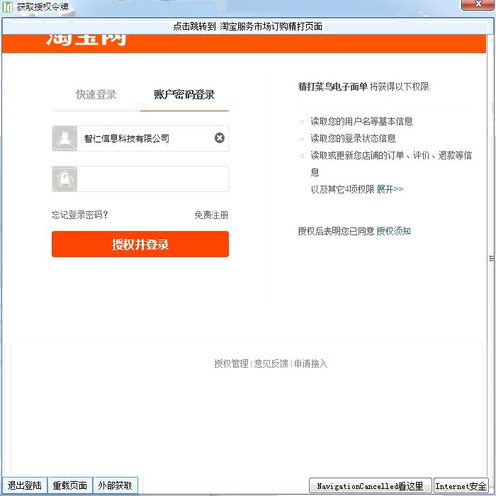The image size is (496, 496).
Task: Click the Internet安全 button
Action: pos(461,486)
